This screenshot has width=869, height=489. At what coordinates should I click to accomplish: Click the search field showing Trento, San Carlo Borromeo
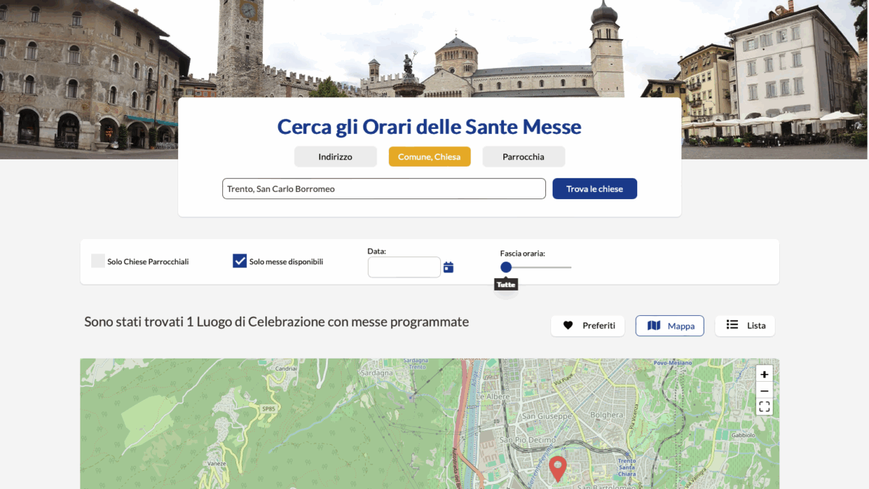tap(384, 188)
